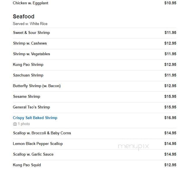Click the menupix watermark logo
This screenshot has height=170, width=185.
tap(133, 147)
